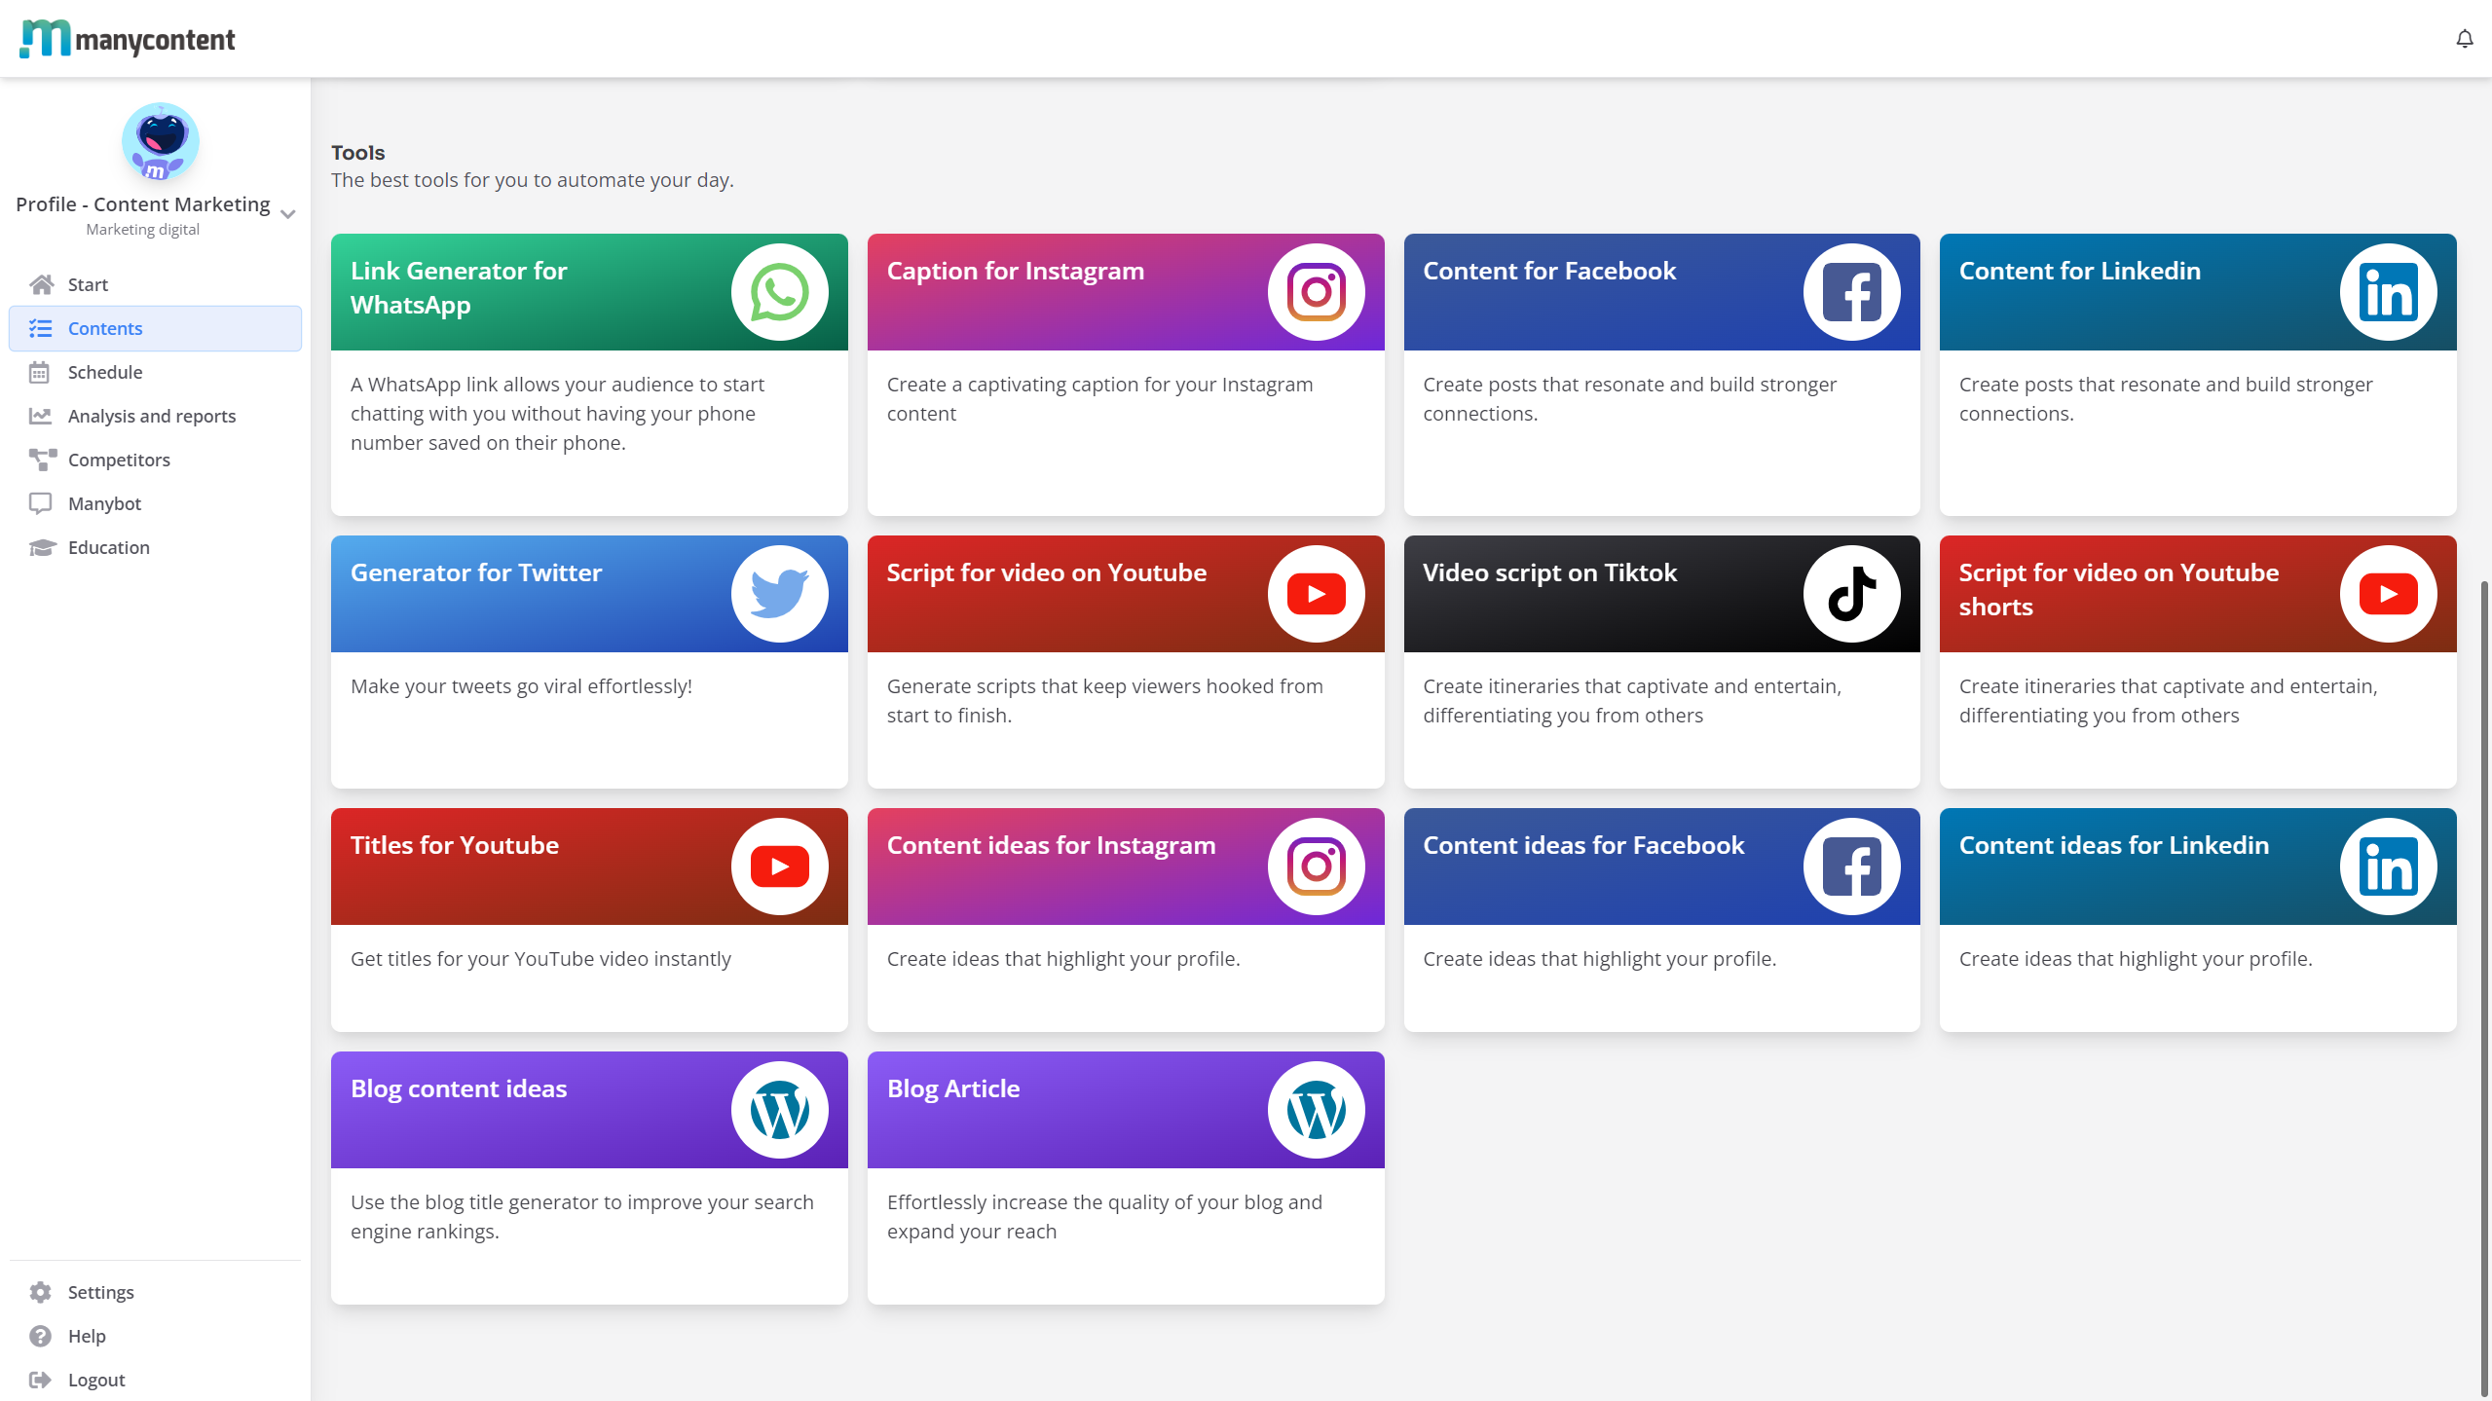Click the WordPress icon on Blog Article
The width and height of the screenshot is (2492, 1401).
(x=1316, y=1110)
